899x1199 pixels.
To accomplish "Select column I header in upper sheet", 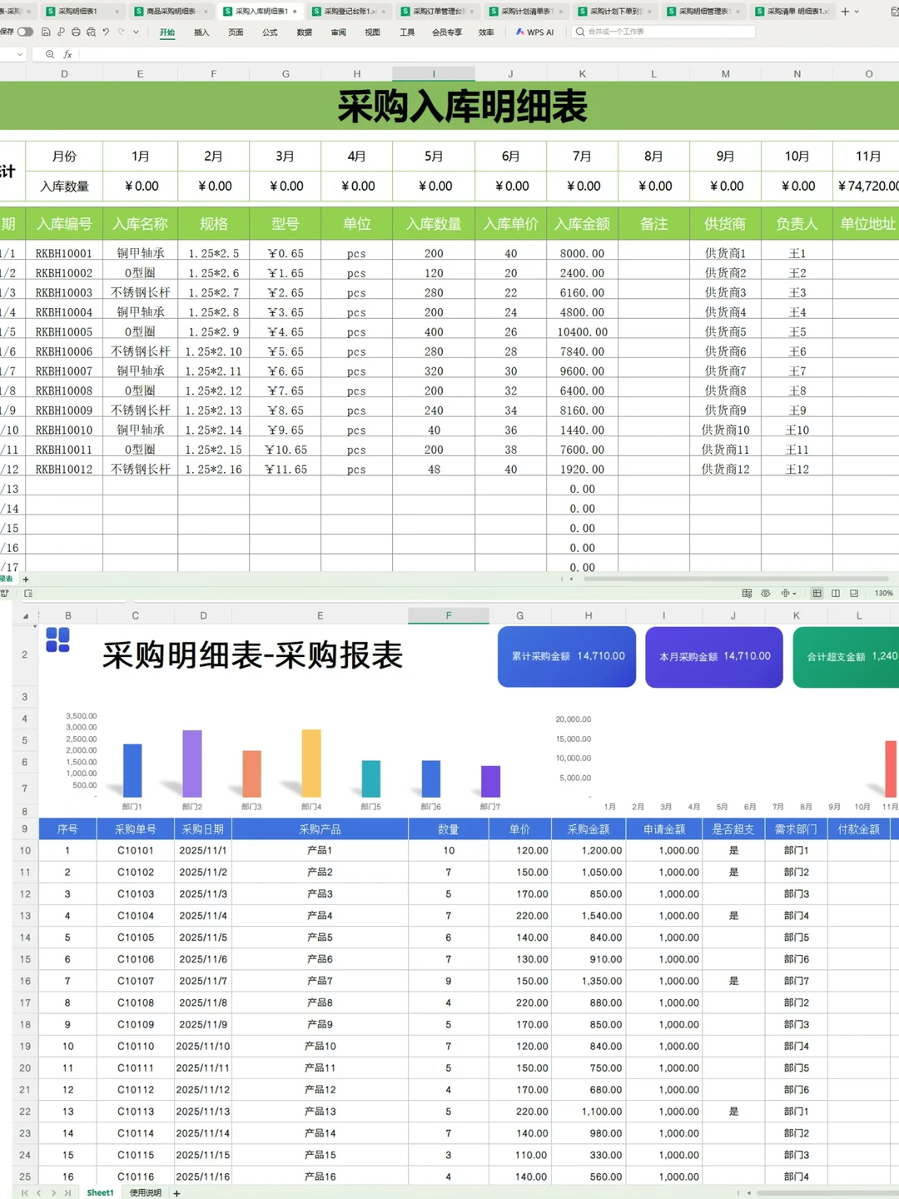I will [434, 74].
